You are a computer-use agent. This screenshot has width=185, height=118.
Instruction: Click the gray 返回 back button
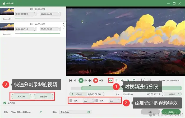(x=150, y=112)
